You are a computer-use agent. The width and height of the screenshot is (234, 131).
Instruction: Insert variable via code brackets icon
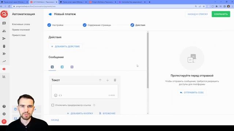click(60, 95)
